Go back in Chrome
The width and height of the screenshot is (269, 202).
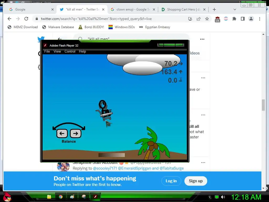pyautogui.click(x=9, y=19)
